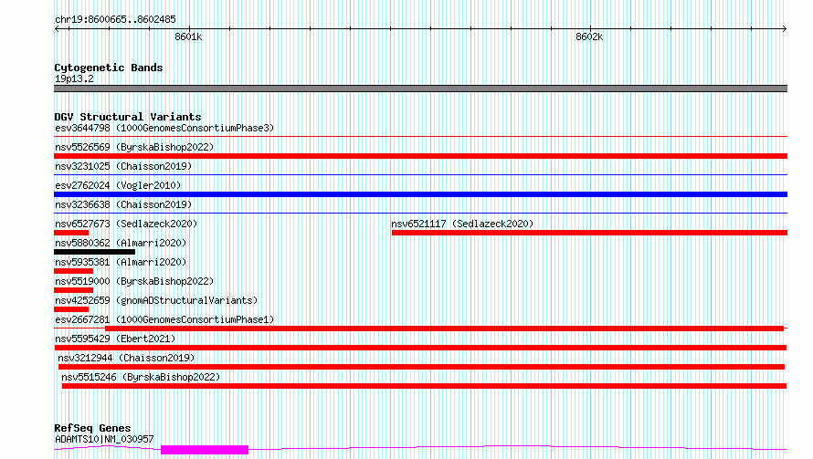This screenshot has width=813, height=459.
Task: Open variant esv2762024 (Vogler2010) label
Action: [x=118, y=185]
